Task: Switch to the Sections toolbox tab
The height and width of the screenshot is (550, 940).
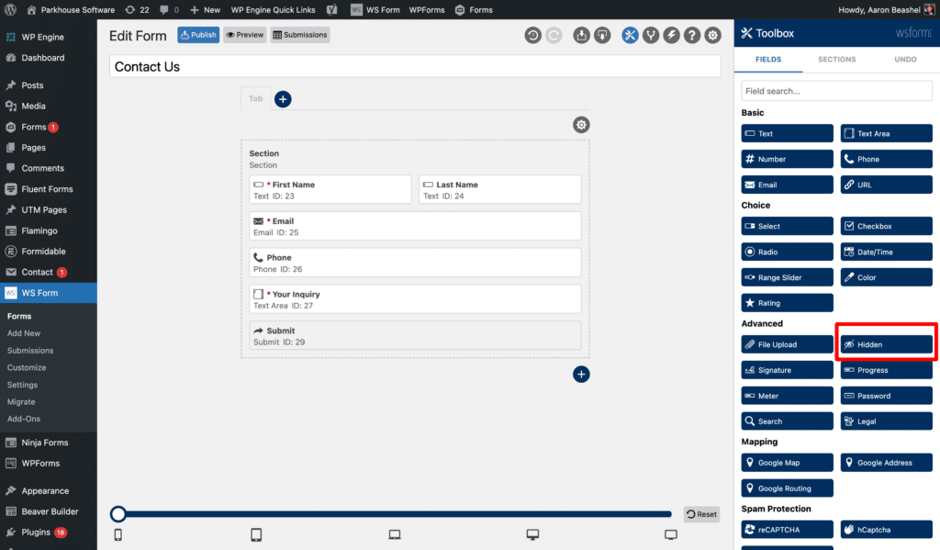Action: (836, 60)
